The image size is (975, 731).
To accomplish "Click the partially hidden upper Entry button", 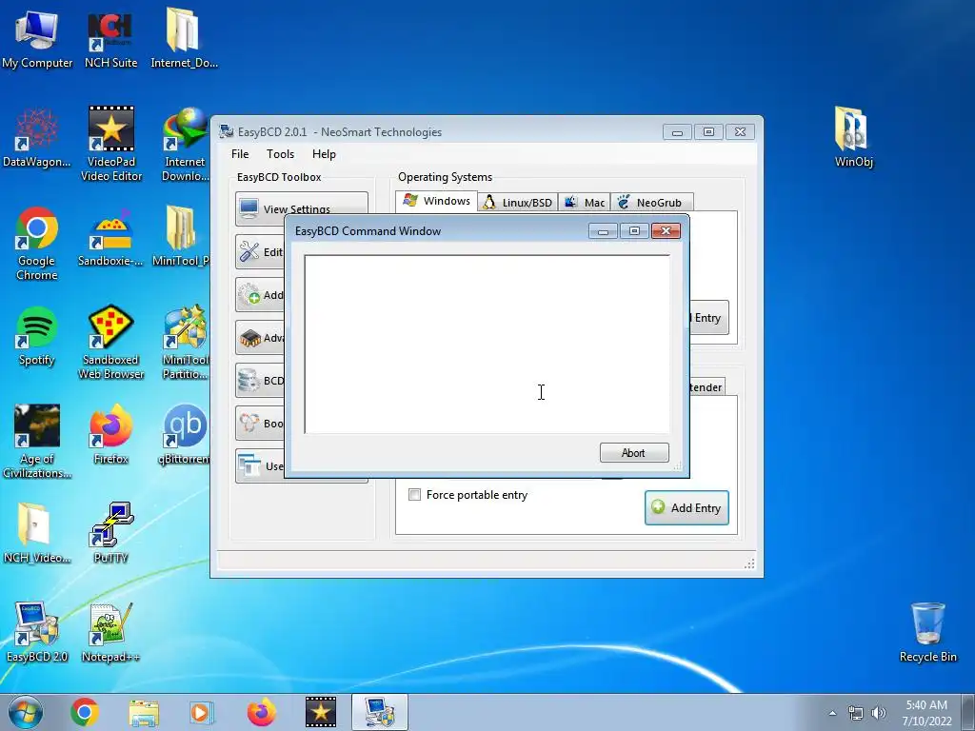I will point(709,318).
